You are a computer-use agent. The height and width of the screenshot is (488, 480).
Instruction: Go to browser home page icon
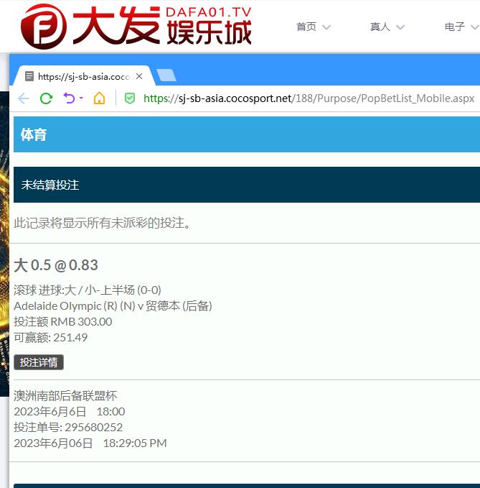pos(99,98)
